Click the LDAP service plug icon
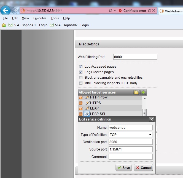Screen dimensions: 183x178 click(x=87, y=108)
